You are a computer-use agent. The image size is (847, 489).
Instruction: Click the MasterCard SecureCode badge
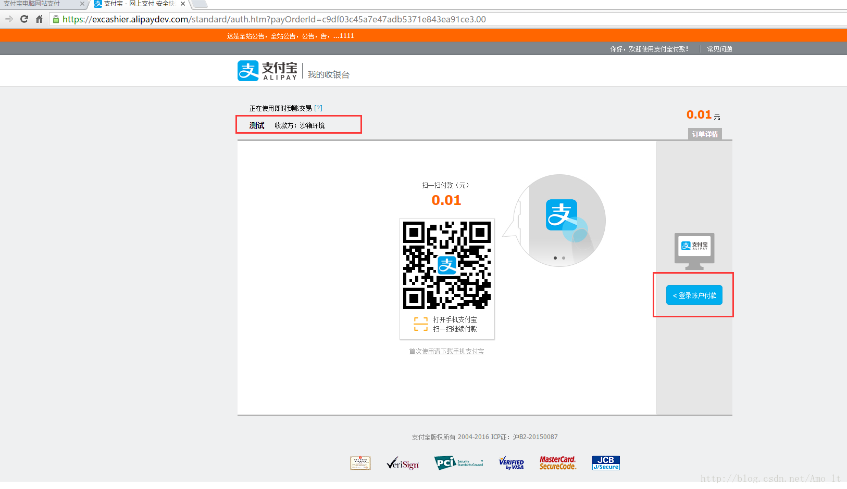click(557, 463)
